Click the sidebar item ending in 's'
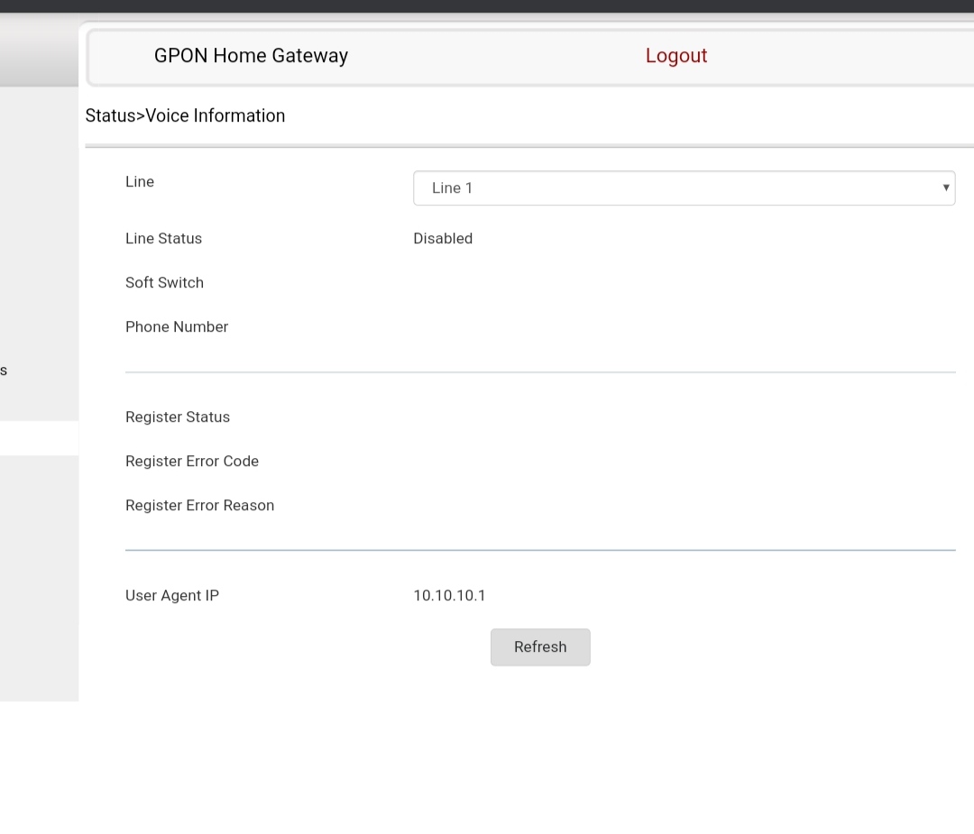 click(5, 371)
